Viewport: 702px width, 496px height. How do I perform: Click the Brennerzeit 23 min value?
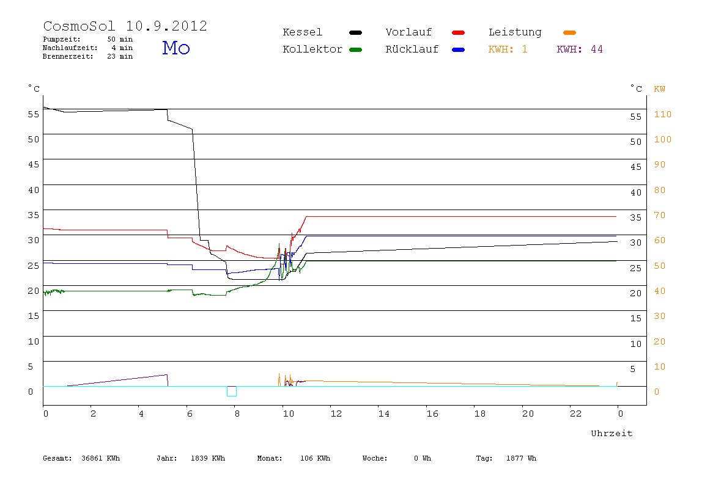[x=120, y=56]
